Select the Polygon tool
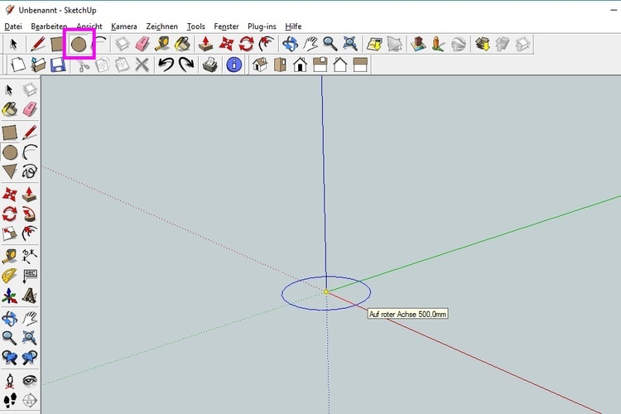Viewport: 621px width, 414px height. click(x=9, y=171)
